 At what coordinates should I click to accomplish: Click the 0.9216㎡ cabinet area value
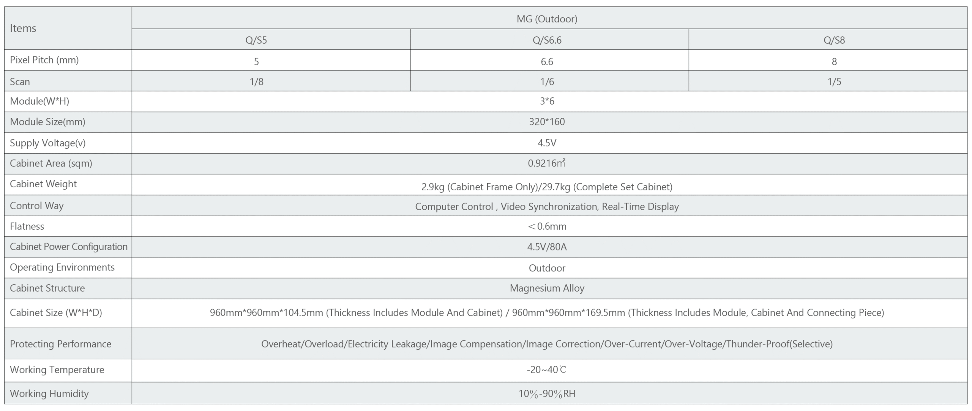(x=547, y=163)
